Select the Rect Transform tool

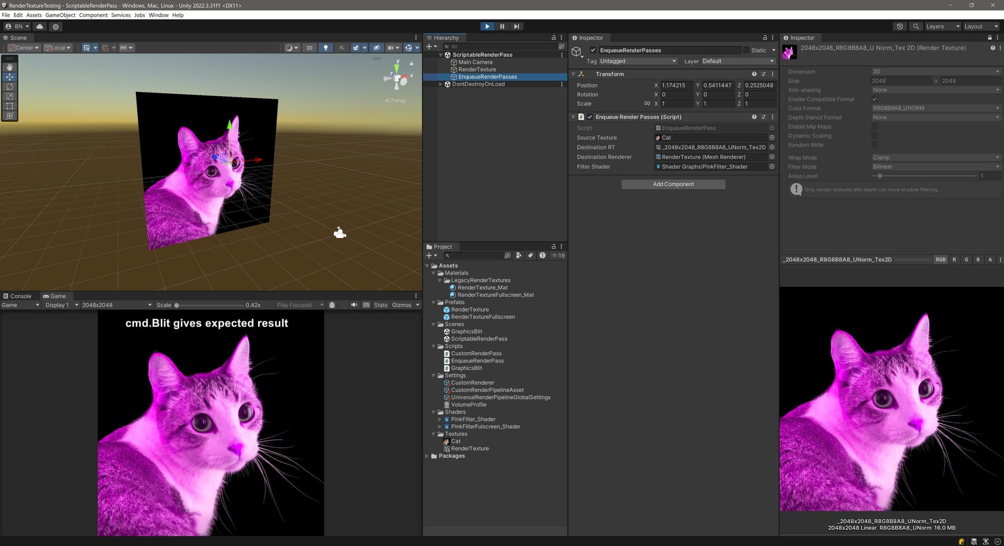pos(9,106)
